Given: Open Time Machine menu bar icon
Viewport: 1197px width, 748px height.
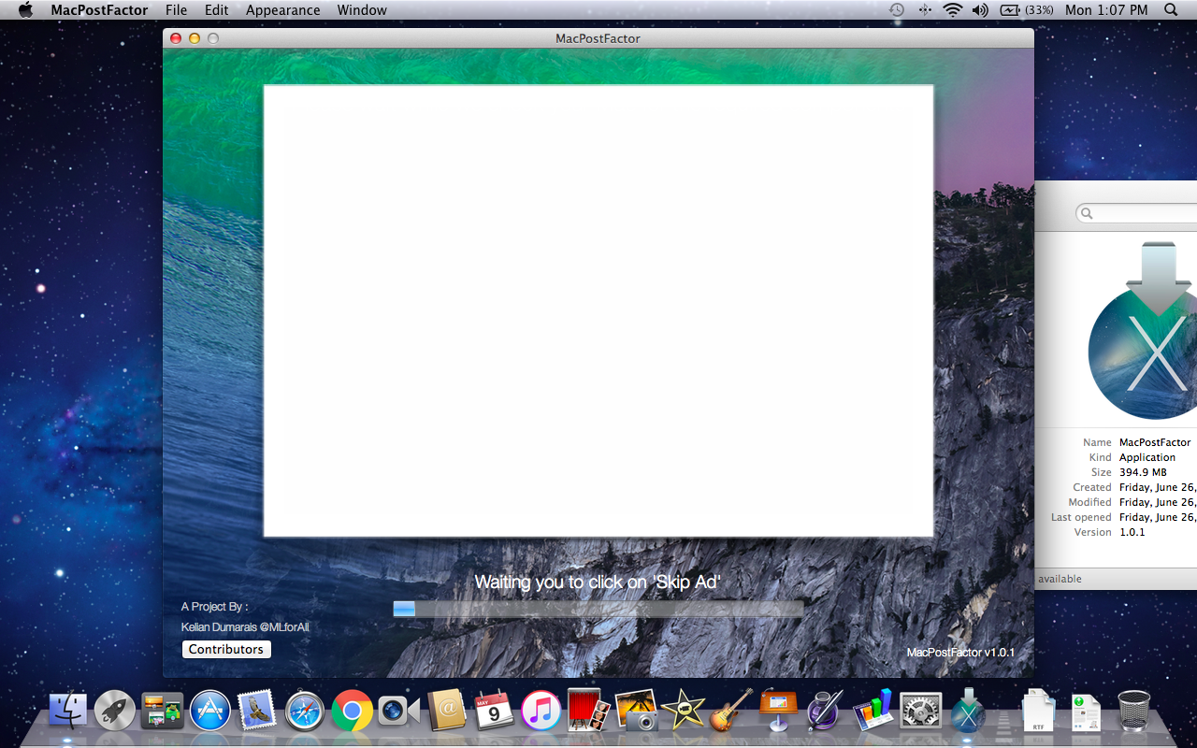Looking at the screenshot, I should tap(896, 10).
